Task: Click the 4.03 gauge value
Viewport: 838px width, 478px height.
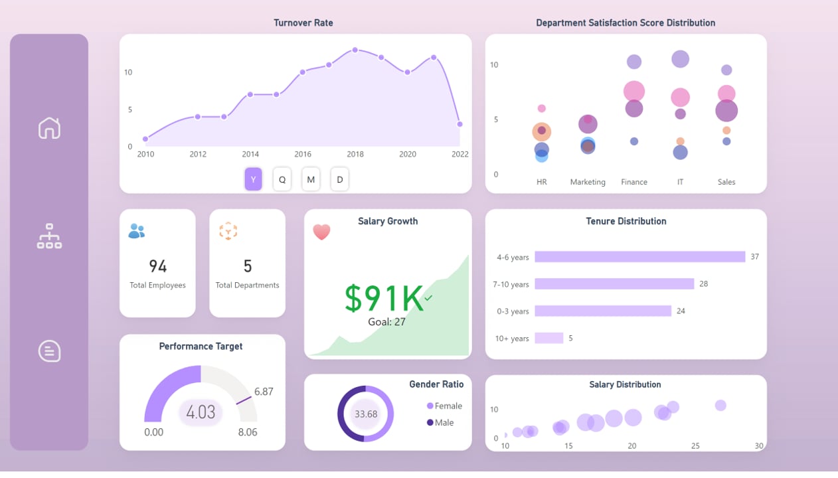Action: 201,412
